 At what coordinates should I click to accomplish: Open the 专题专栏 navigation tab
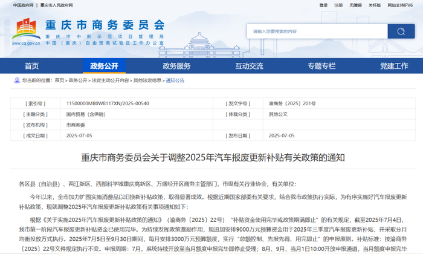321,66
